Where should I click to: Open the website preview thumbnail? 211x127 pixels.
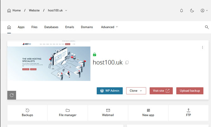49,61
